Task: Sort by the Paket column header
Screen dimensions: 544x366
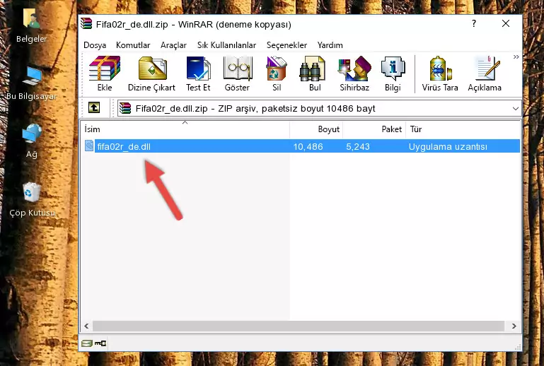Action: (x=374, y=129)
